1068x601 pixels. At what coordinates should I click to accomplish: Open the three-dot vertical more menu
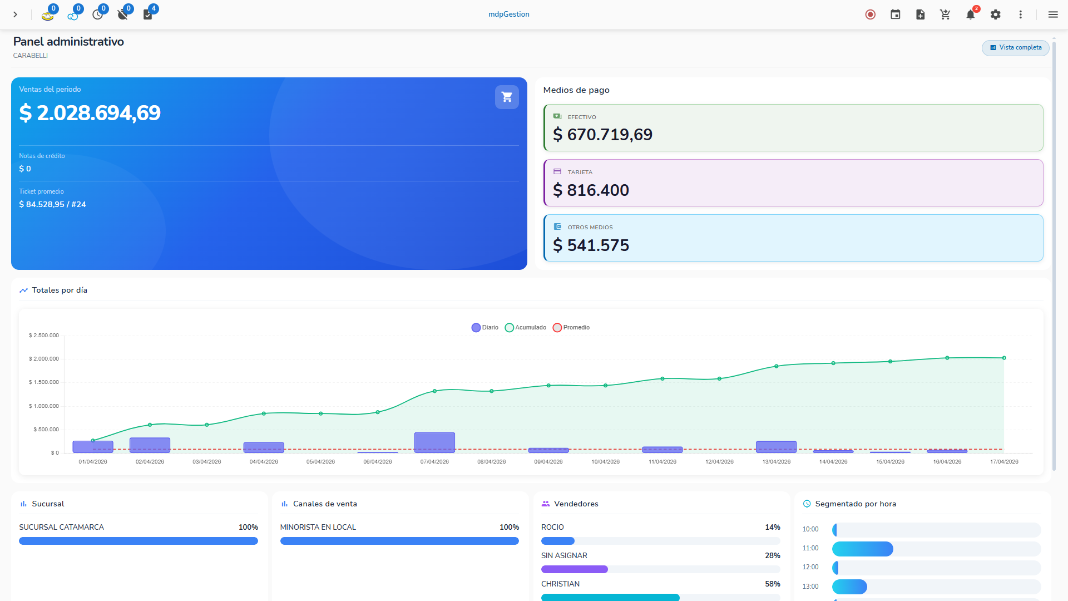[x=1021, y=14]
